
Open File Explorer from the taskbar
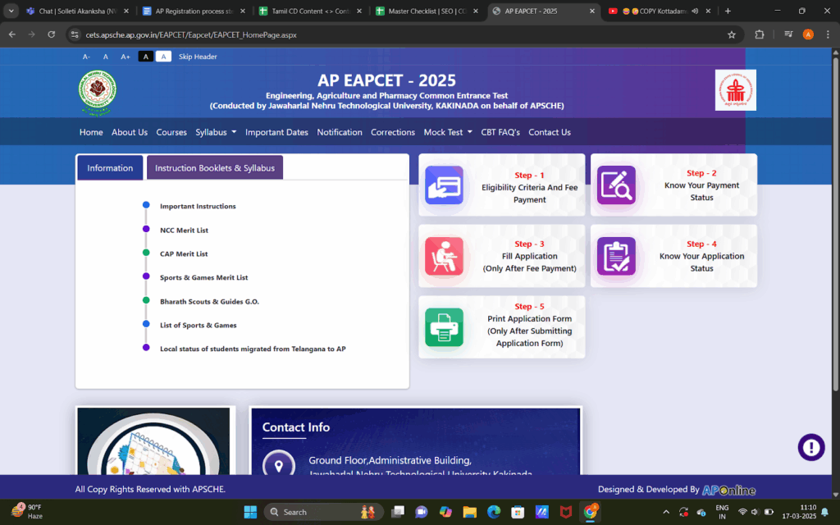[x=469, y=512]
